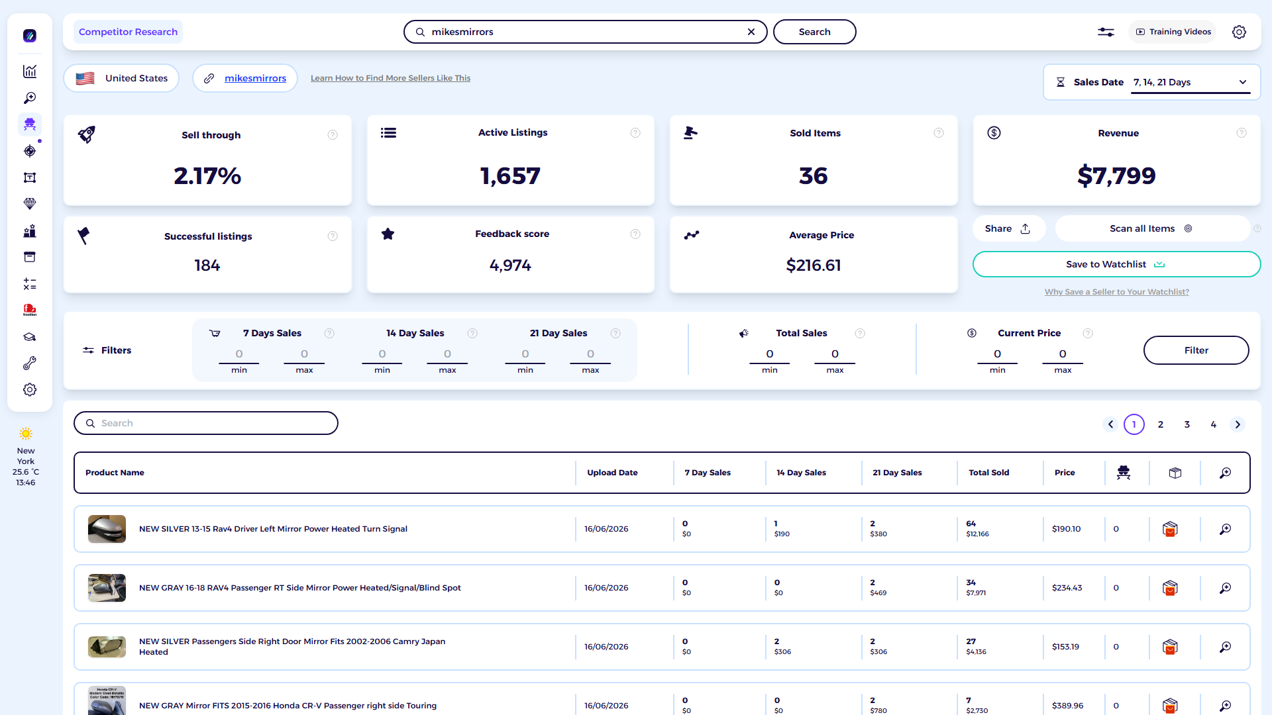Click the New York weather widget
Viewport: 1272px width, 715px height.
(26, 457)
